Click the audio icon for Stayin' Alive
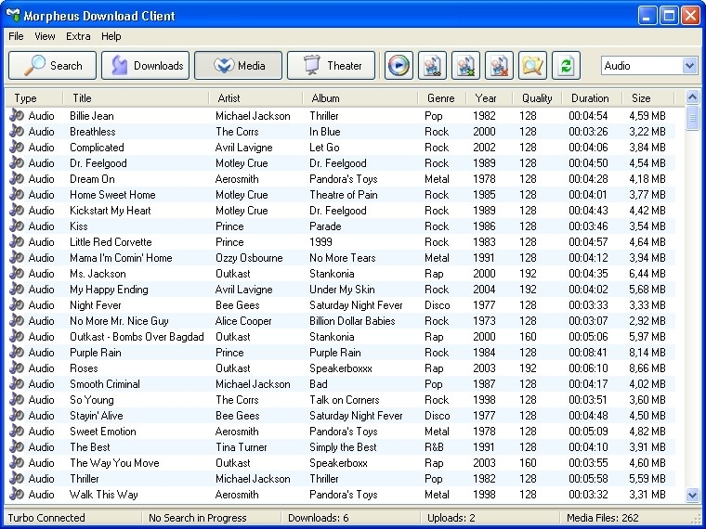The width and height of the screenshot is (706, 529). click(x=17, y=415)
